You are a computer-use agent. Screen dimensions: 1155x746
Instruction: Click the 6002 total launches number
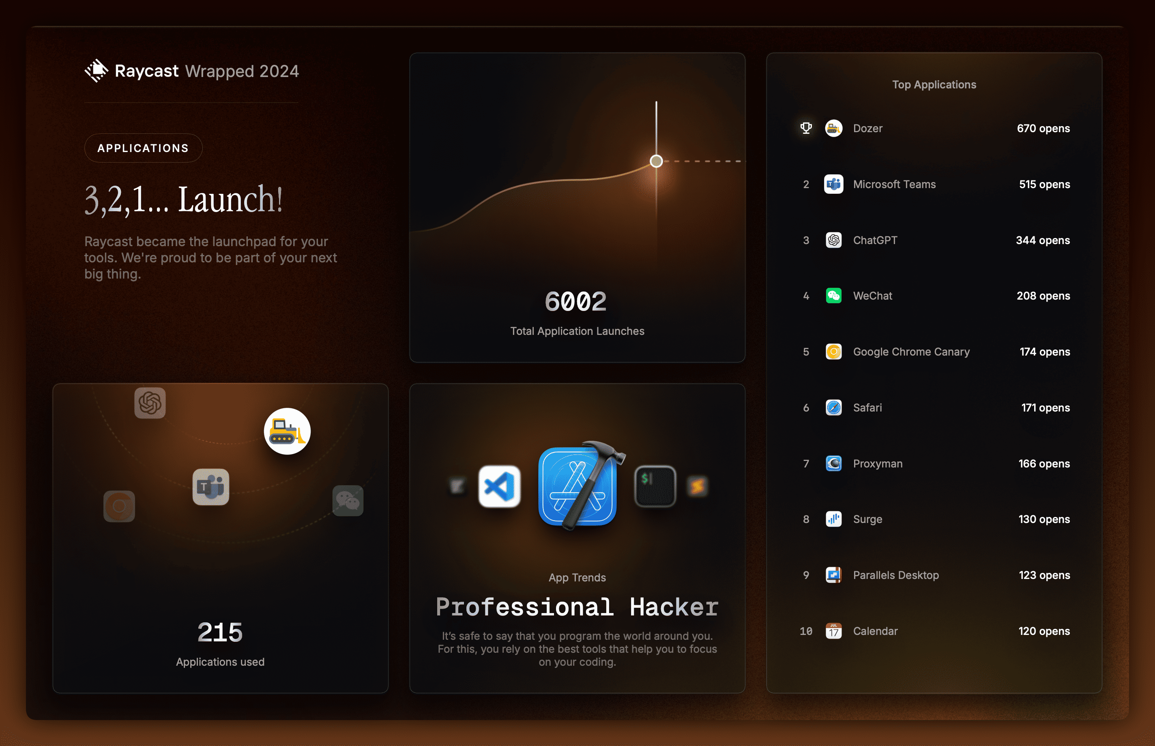coord(575,301)
